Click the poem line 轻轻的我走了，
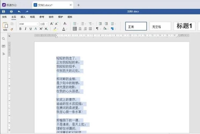Screen dimensions: 200x134 pos(66,58)
